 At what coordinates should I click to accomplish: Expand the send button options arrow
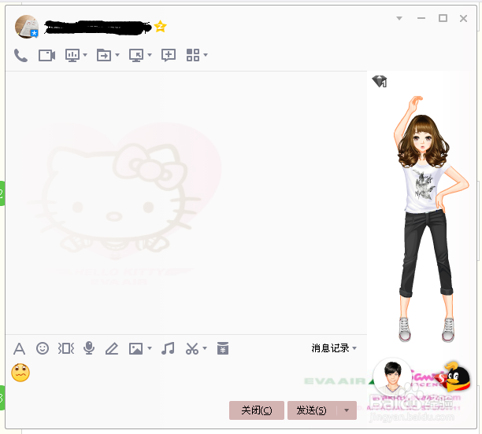347,410
